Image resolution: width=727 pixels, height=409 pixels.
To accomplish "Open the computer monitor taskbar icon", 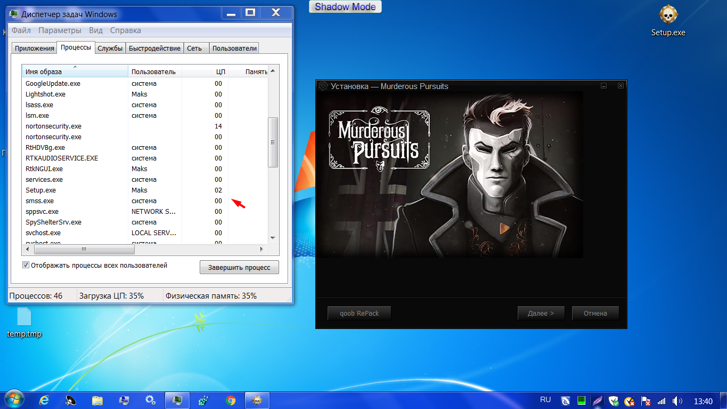I will point(124,400).
